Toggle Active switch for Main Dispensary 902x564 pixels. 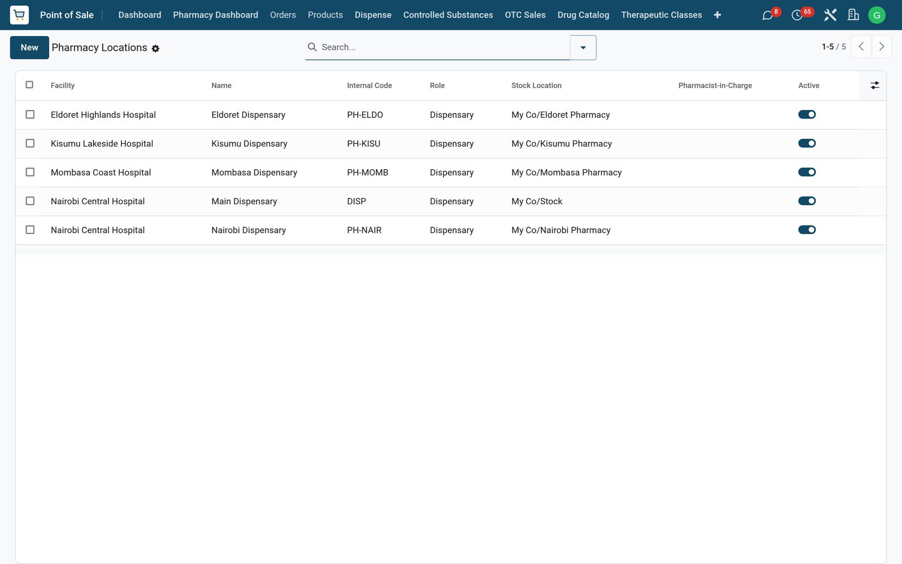[807, 201]
